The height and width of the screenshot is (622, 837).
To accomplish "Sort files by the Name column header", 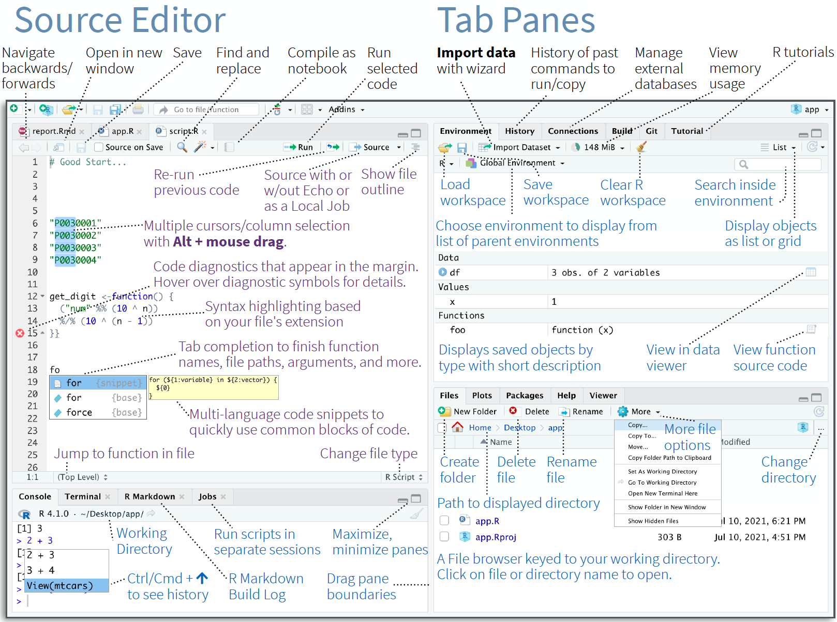I will point(500,442).
